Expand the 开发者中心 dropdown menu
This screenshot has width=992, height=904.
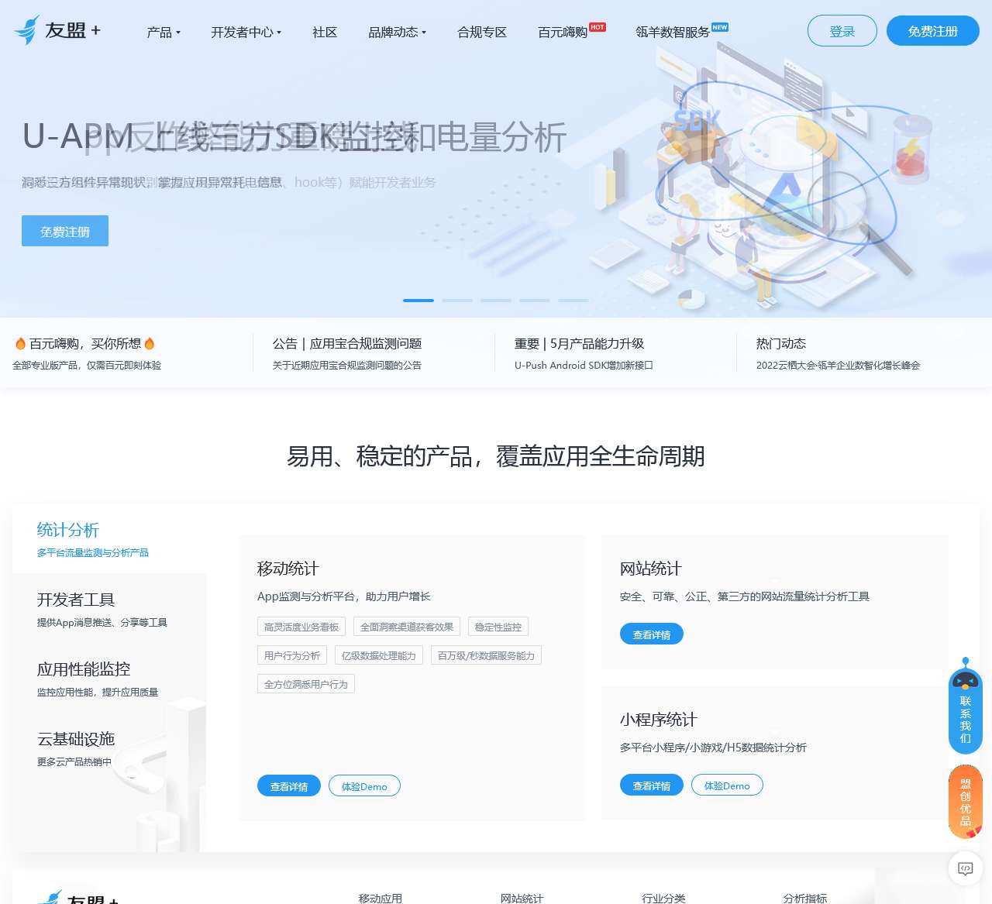(246, 32)
